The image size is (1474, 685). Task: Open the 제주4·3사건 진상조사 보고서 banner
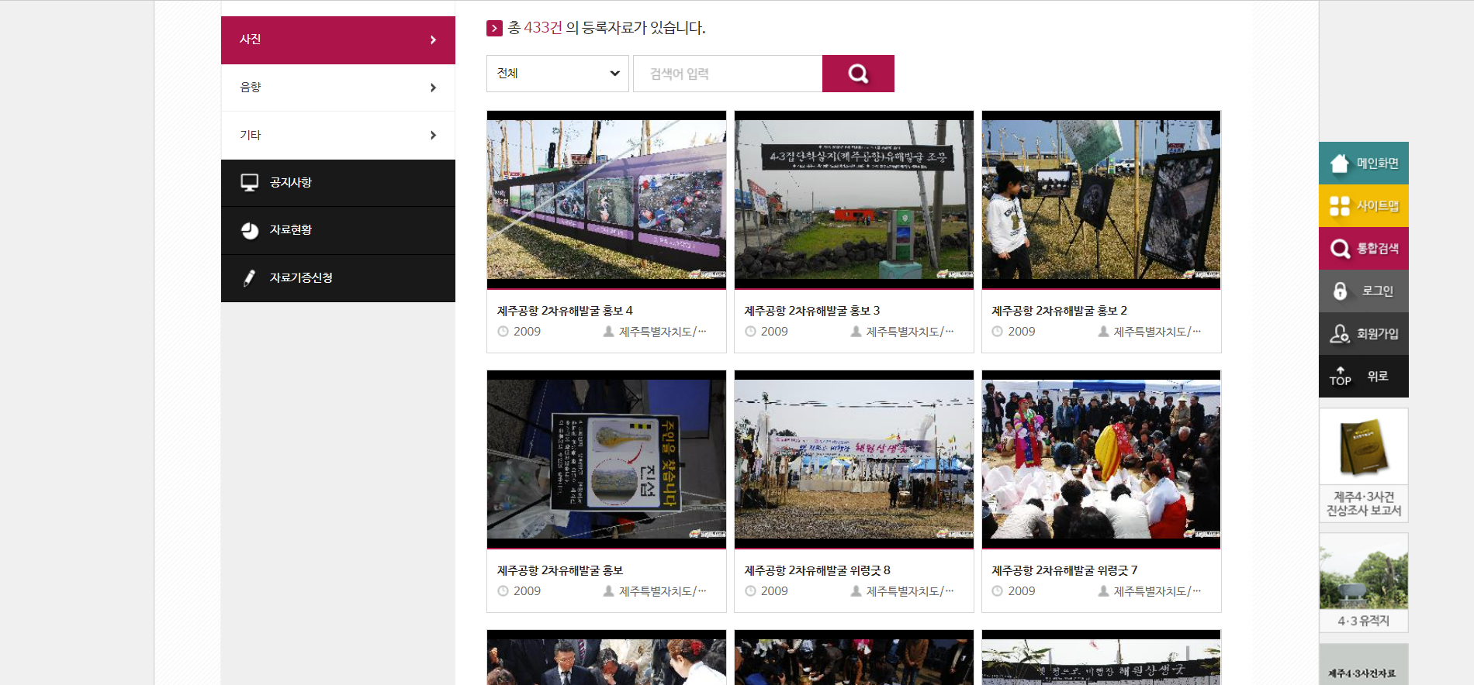point(1363,465)
